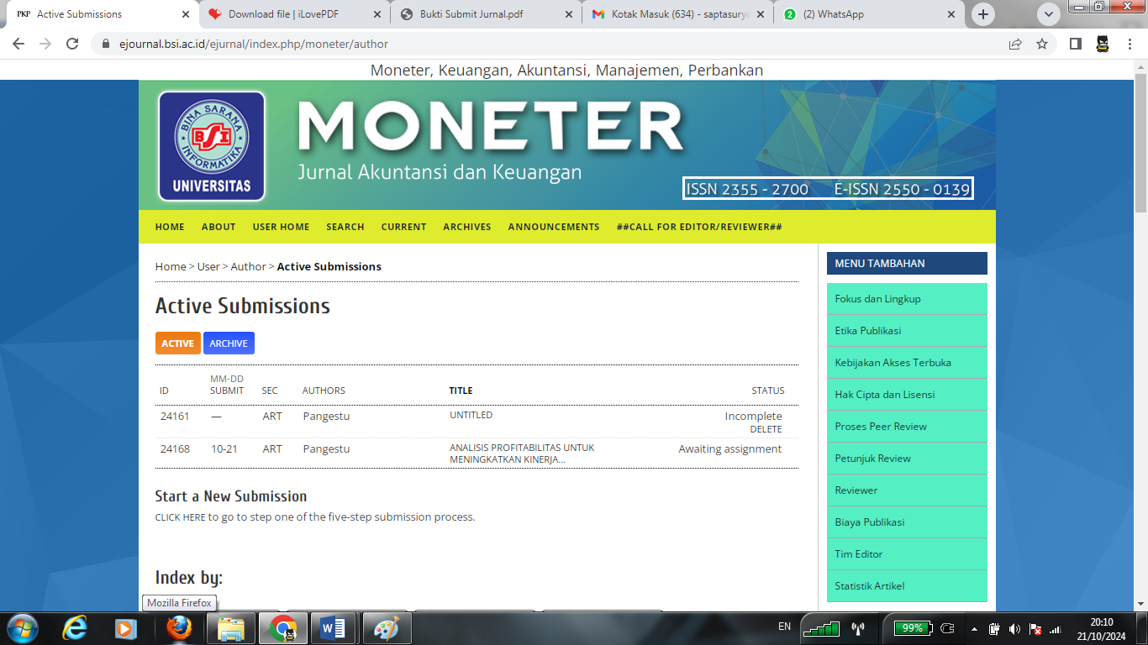Open the UNTITLED submission link

coord(471,415)
